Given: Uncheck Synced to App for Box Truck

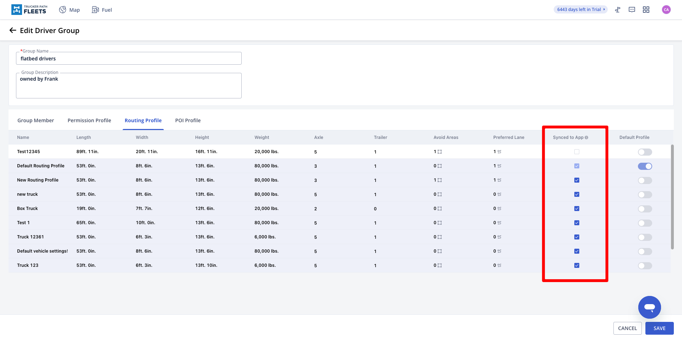Looking at the screenshot, I should (577, 209).
